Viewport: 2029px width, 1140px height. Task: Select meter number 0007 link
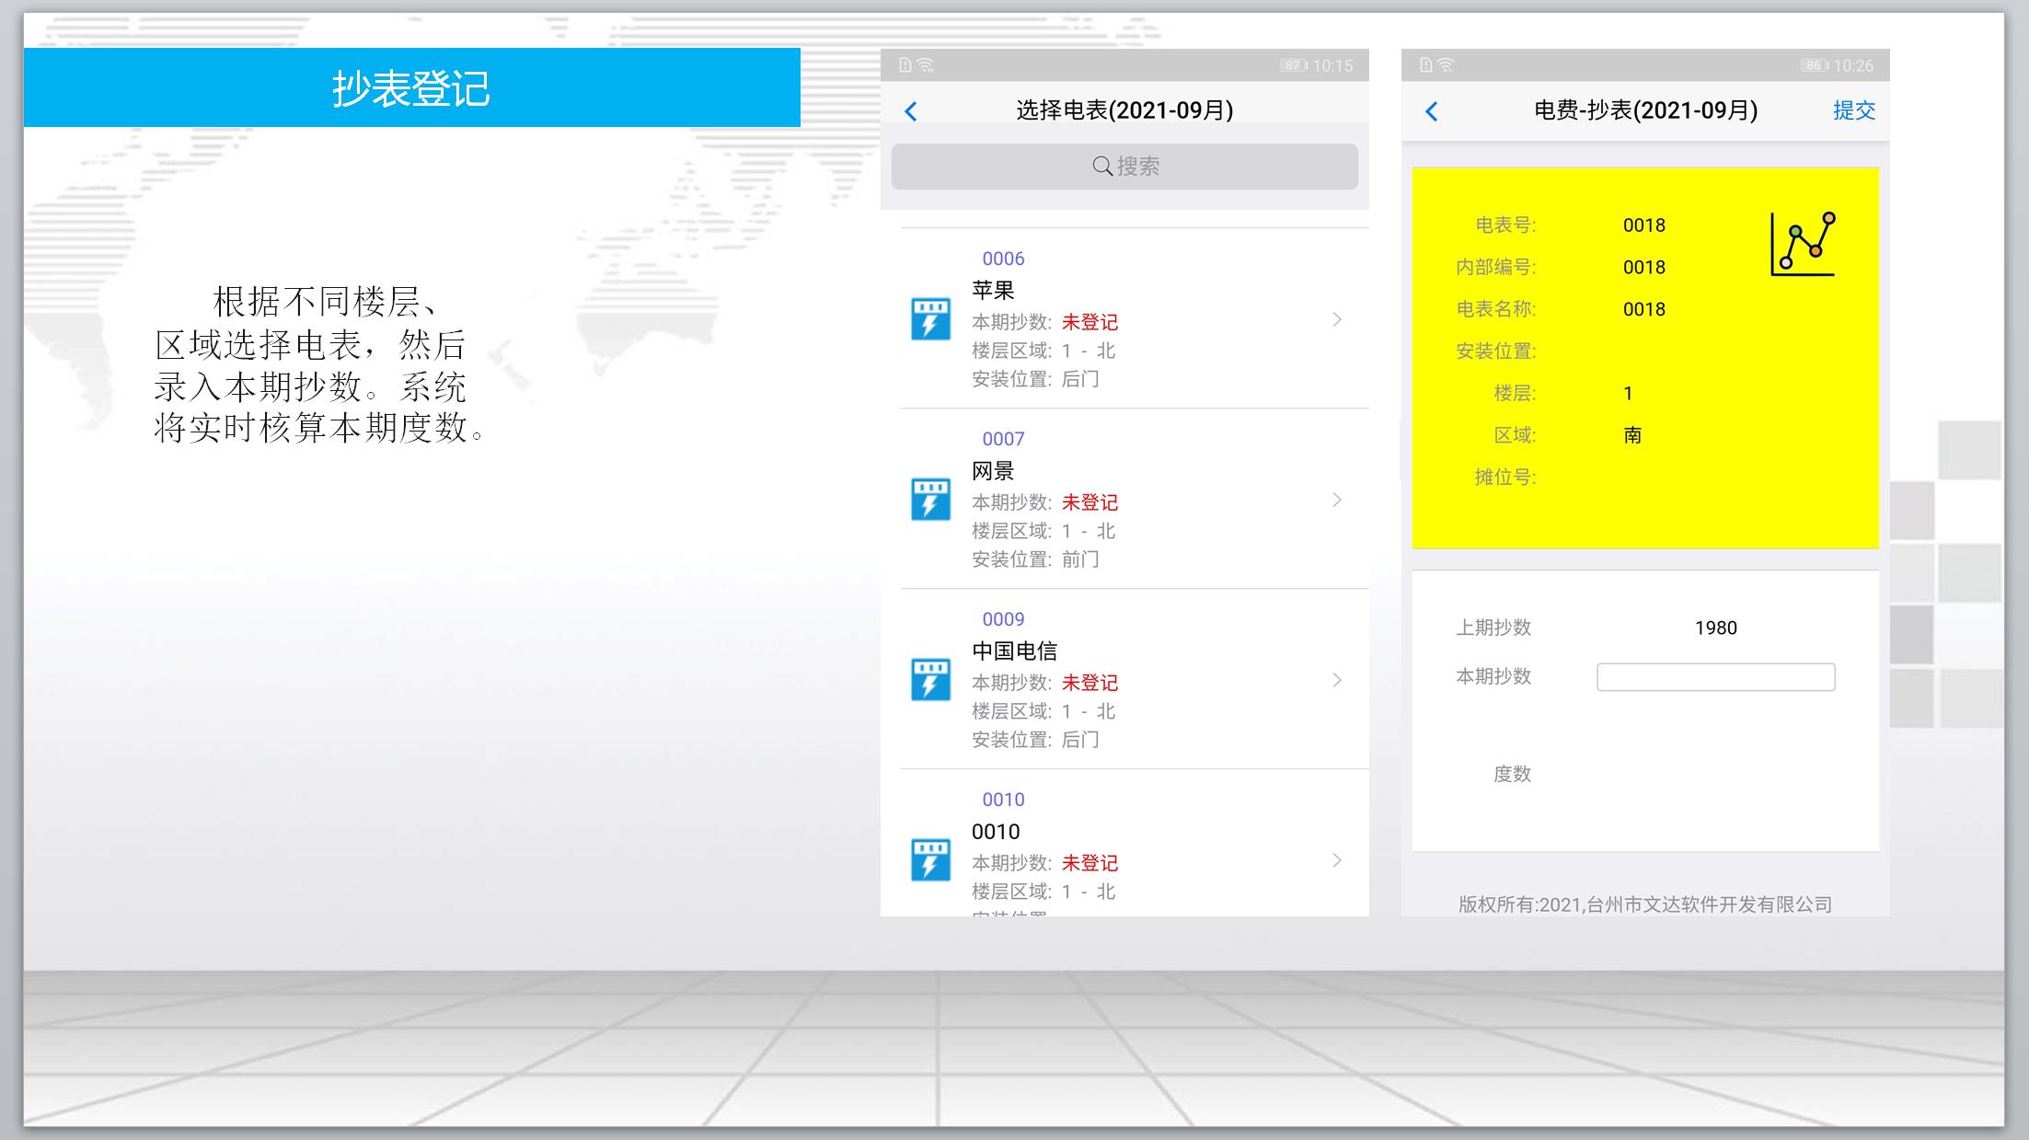pyautogui.click(x=1003, y=439)
